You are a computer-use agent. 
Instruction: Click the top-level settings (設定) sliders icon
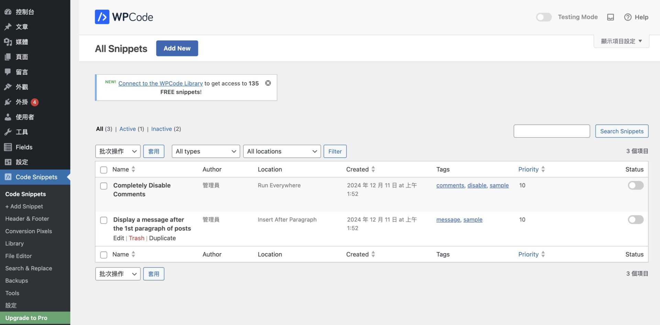[x=8, y=162]
